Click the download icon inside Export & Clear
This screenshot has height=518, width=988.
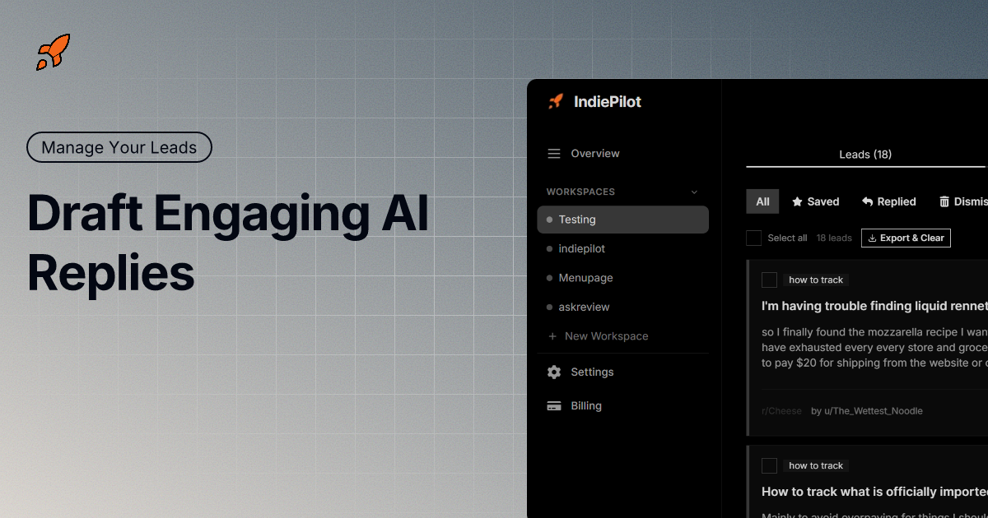870,238
